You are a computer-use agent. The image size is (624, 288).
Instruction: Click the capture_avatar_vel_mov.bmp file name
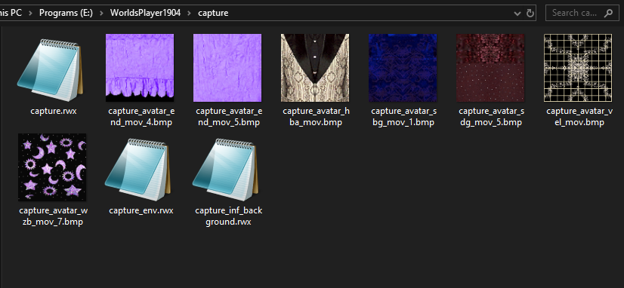[579, 117]
